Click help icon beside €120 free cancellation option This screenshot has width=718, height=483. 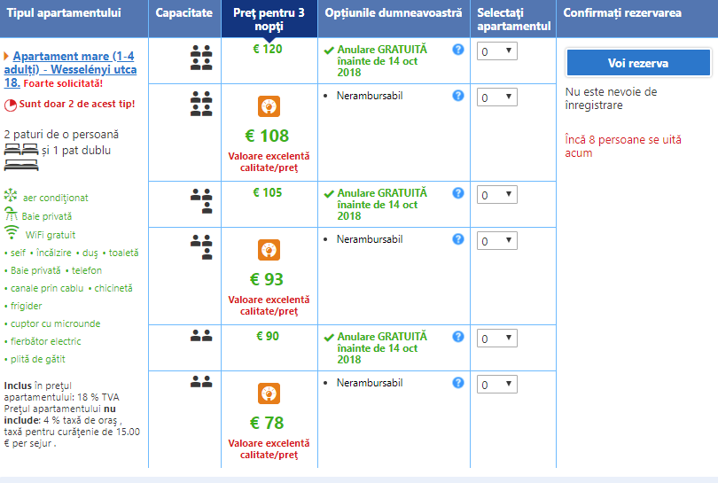(x=458, y=50)
